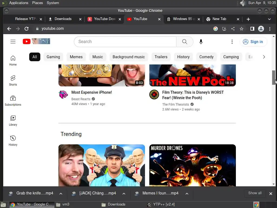
Task: Open the YouTube hamburger guide menu
Action: click(x=13, y=41)
